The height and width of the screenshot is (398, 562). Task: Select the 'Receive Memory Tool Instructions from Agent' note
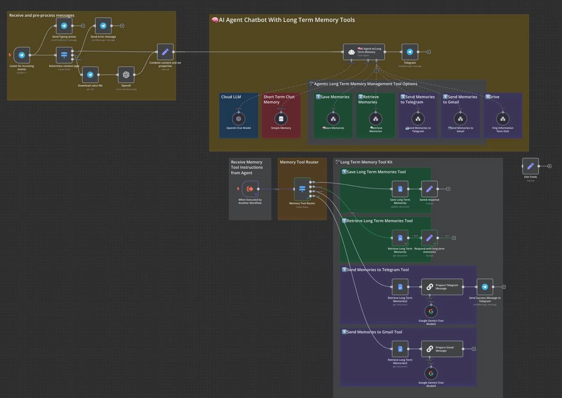[247, 167]
